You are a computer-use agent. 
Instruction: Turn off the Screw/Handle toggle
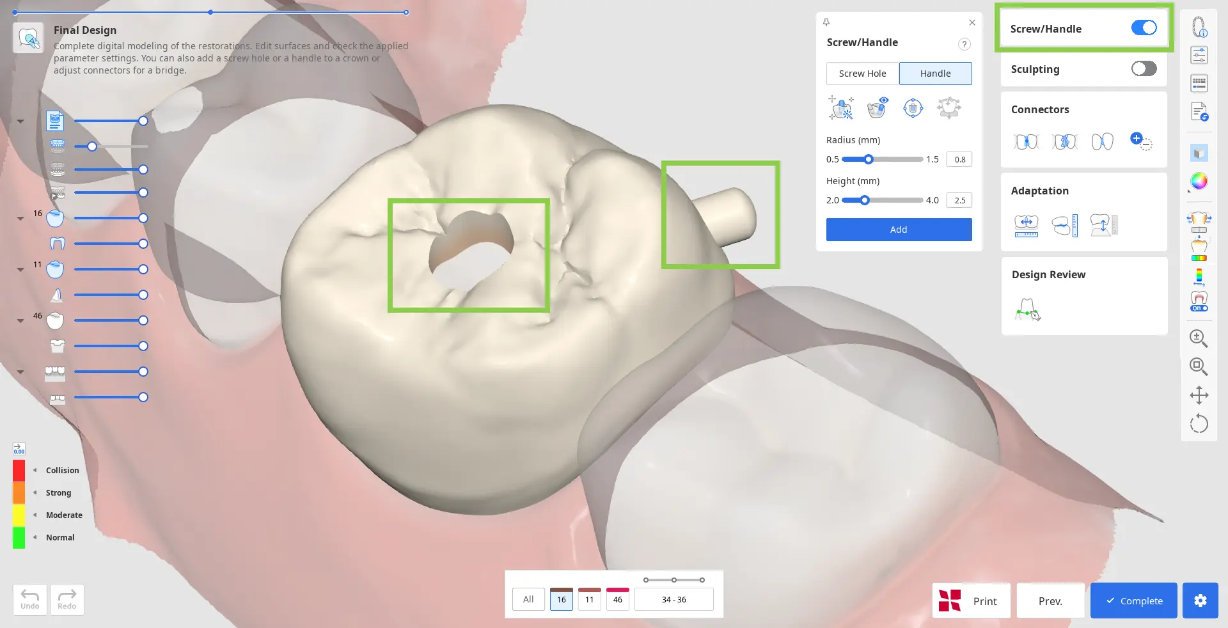(x=1144, y=28)
